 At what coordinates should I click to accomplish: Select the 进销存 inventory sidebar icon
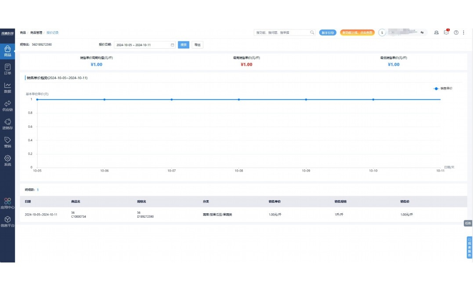point(7,124)
